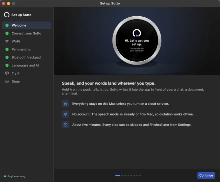Click the green checkmark beside Permissions

click(7, 49)
